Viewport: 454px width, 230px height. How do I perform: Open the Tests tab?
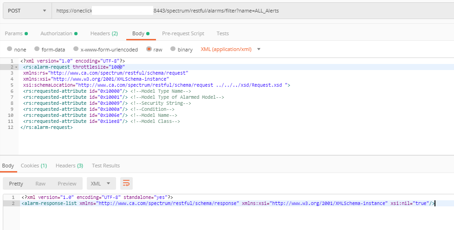(x=223, y=33)
